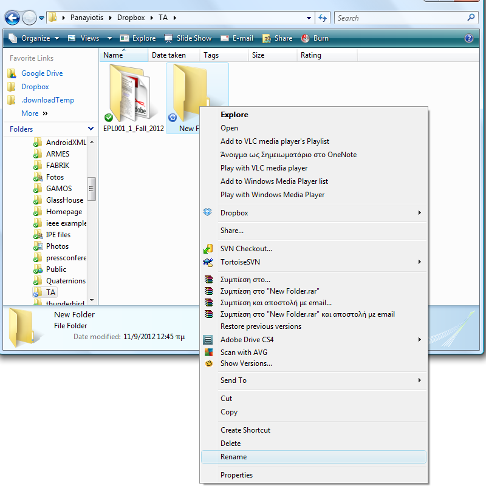Screen dimensions: 486x486
Task: Expand the Views dropdown arrow
Action: pos(109,38)
